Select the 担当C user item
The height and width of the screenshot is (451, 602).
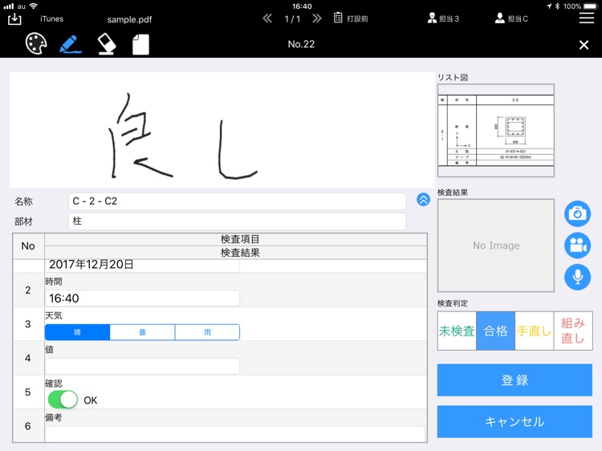(512, 18)
